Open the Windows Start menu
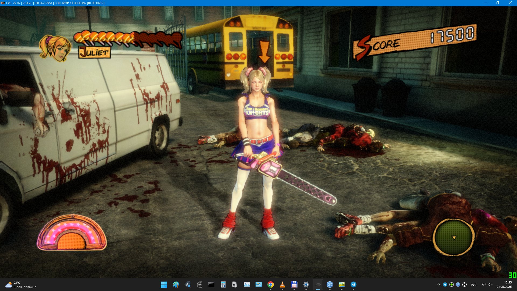The width and height of the screenshot is (517, 291). tap(164, 285)
